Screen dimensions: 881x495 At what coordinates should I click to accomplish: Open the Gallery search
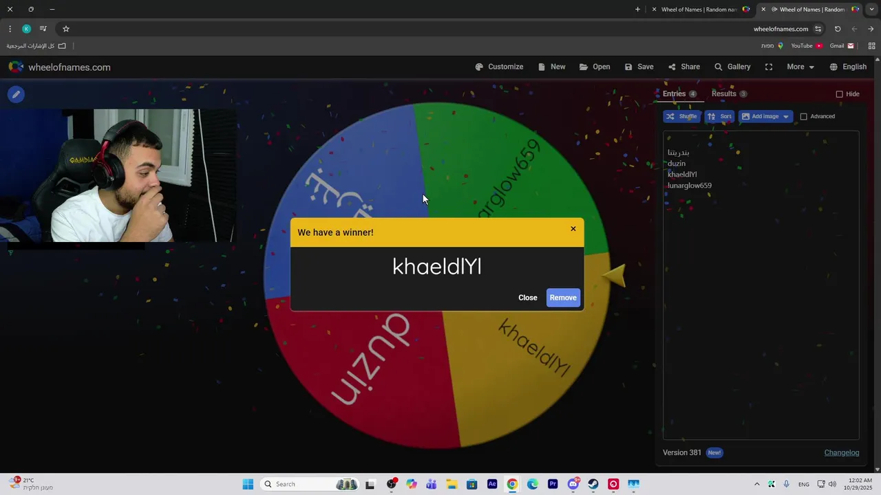(x=732, y=67)
